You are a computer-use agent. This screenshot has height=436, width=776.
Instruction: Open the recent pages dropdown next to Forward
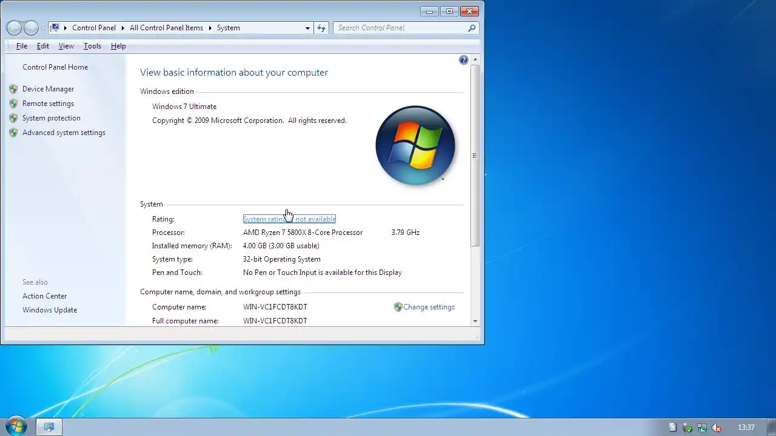[43, 28]
